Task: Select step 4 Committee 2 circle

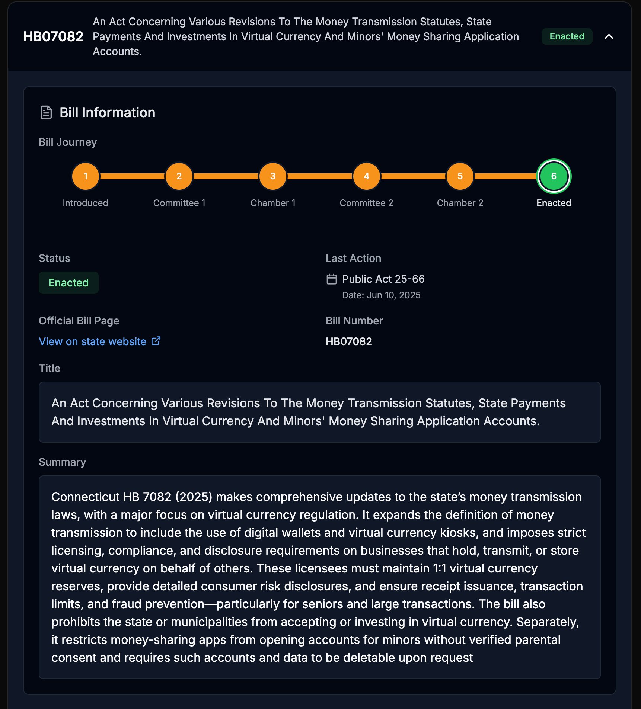Action: coord(367,176)
